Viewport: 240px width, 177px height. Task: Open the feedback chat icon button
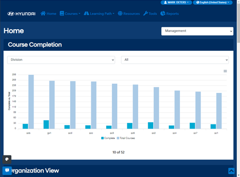(x=7, y=170)
